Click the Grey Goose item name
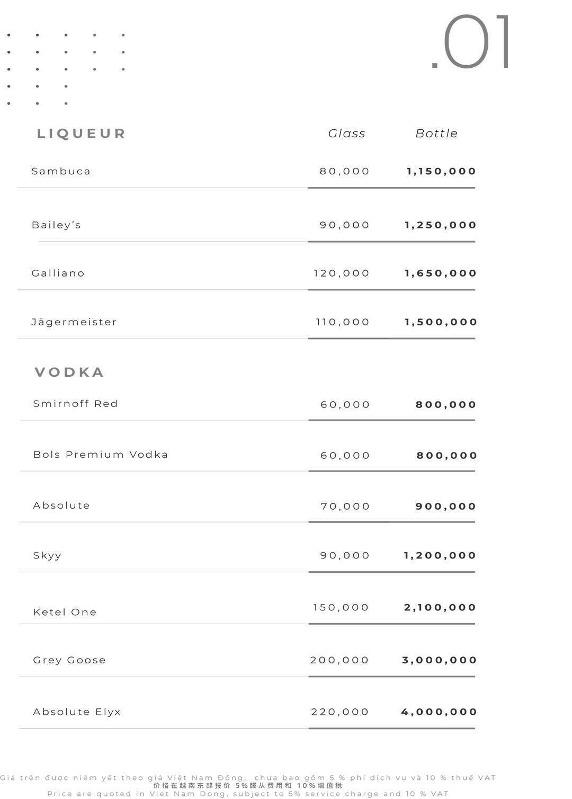 click(69, 660)
